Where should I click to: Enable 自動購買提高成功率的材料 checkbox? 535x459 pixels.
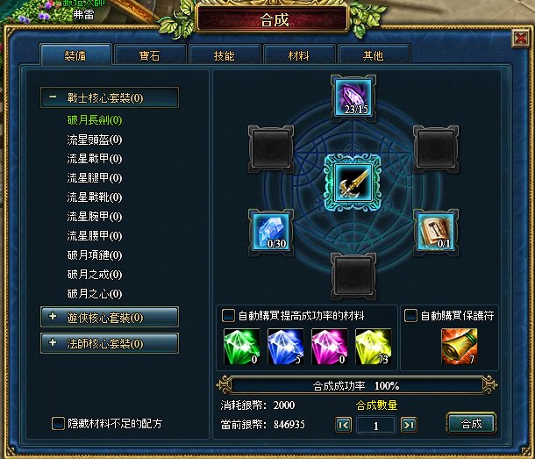pos(228,316)
